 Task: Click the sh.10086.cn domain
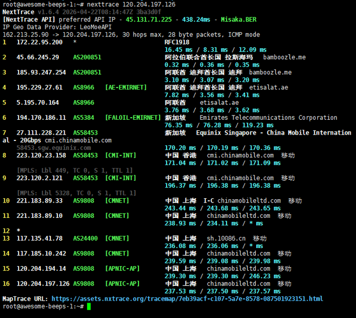226,238
